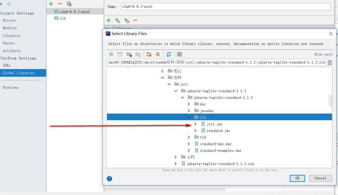338x195 pixels.
Task: Expand the javadoc folder chevron
Action: point(189,111)
